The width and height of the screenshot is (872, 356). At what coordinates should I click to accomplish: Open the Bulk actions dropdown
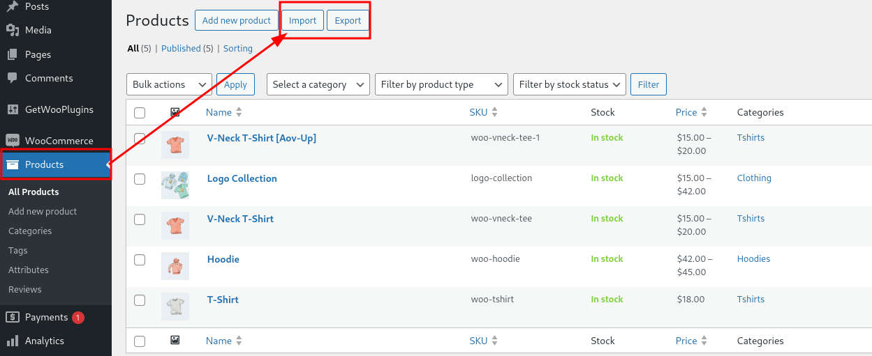[169, 84]
